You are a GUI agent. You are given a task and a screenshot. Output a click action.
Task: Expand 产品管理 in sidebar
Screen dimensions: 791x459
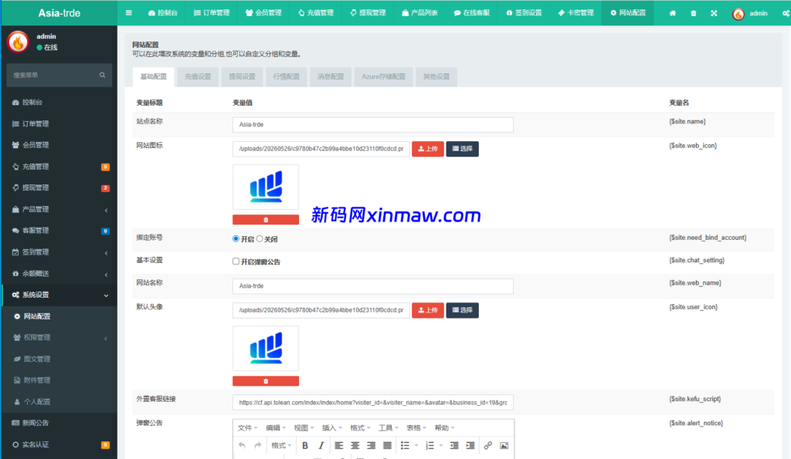click(59, 209)
